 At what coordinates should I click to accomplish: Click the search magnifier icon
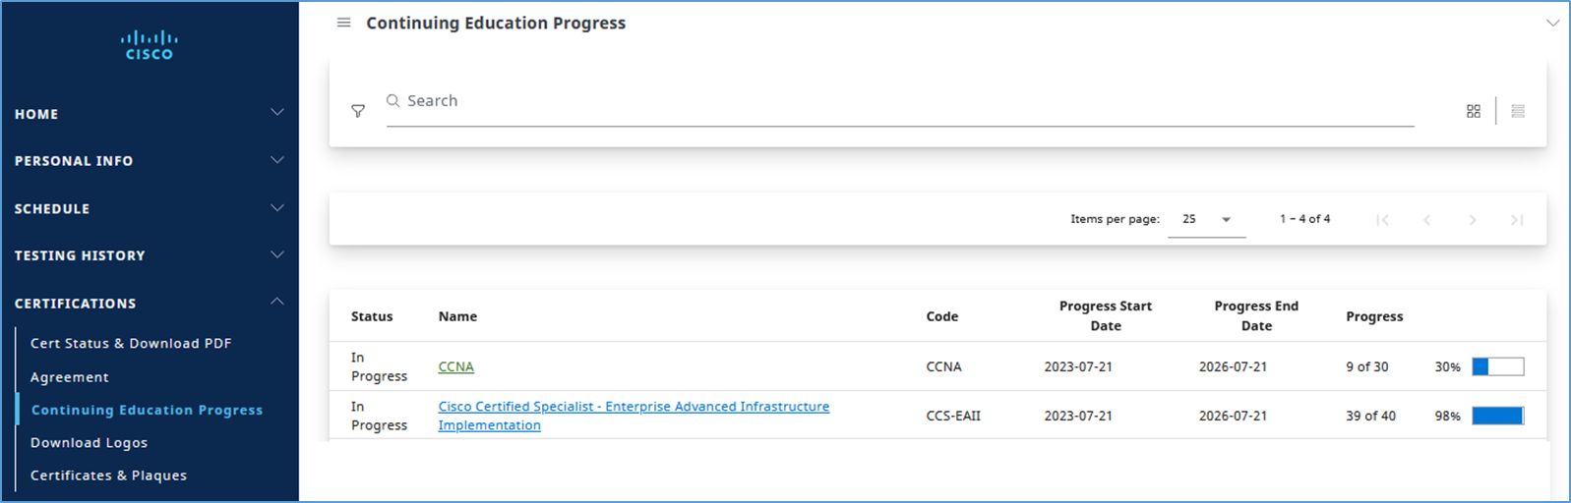pyautogui.click(x=393, y=100)
